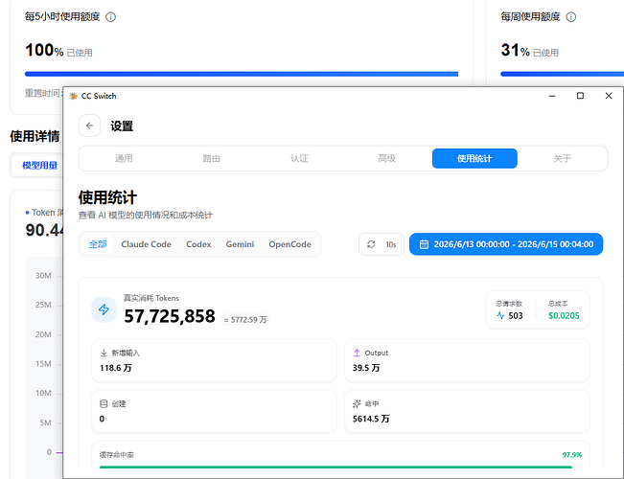Image resolution: width=624 pixels, height=479 pixels.
Task: Open the 认证 settings tab
Action: [x=299, y=158]
